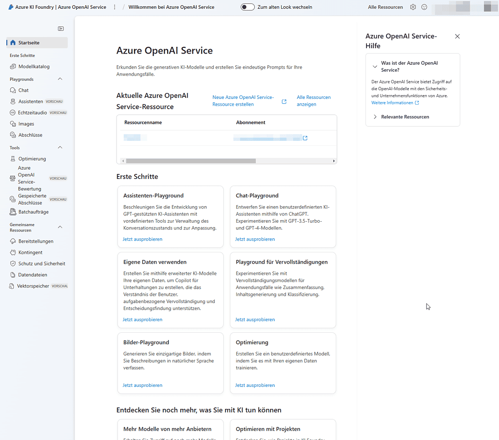The image size is (499, 440).
Task: Collapse the Tools section chevron
Action: click(x=59, y=147)
